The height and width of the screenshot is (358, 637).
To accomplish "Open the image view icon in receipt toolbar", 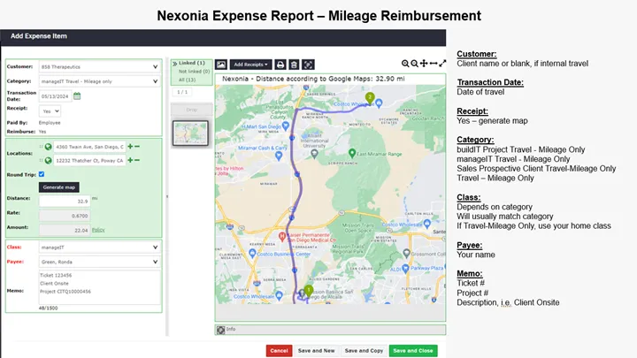I will 221,65.
